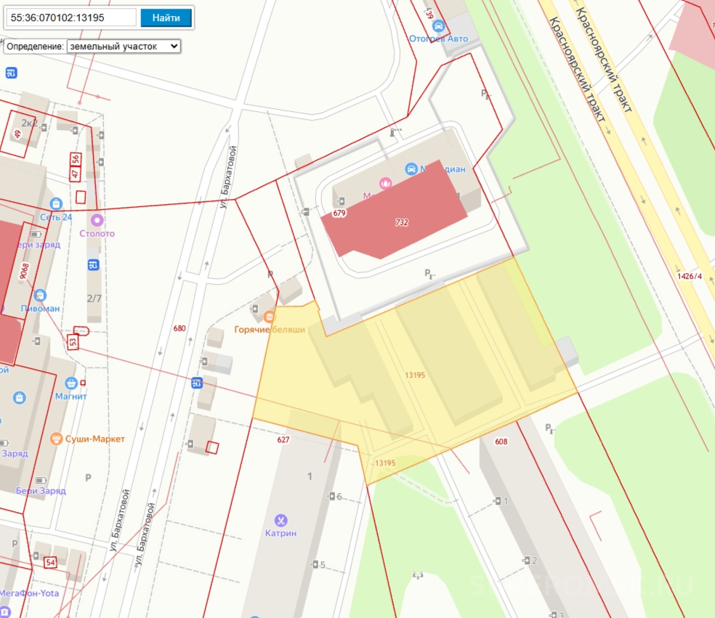The image size is (715, 618).
Task: Select parcel label 608 on the map
Action: point(501,442)
